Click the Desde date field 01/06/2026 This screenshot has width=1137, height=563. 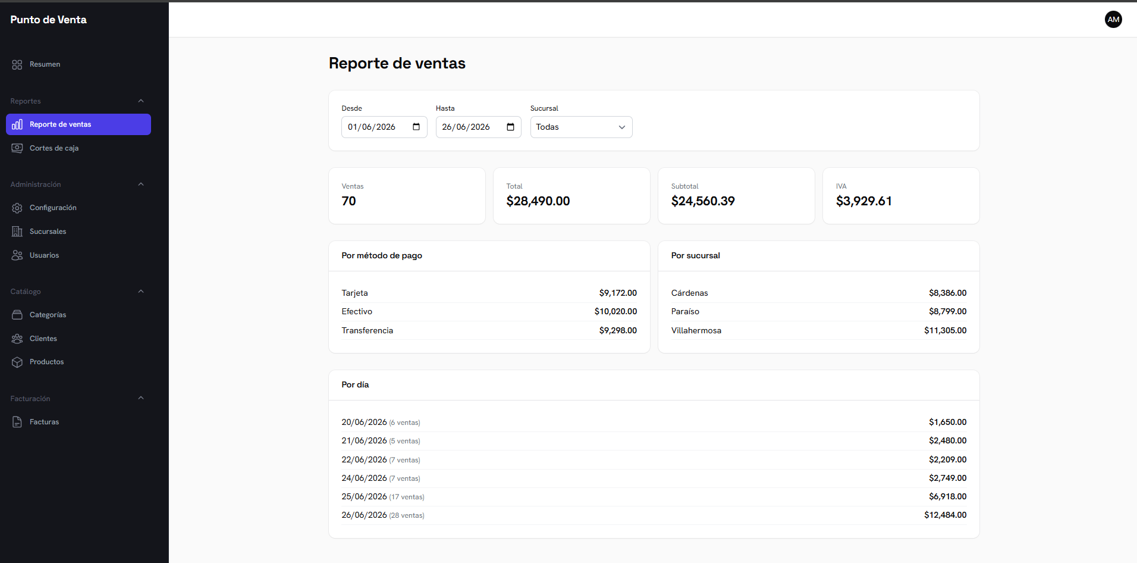(x=384, y=127)
